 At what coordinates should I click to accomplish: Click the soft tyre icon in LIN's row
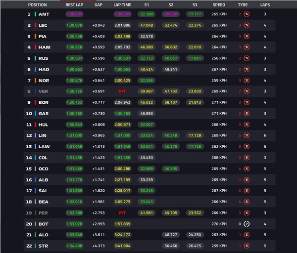tap(247, 135)
